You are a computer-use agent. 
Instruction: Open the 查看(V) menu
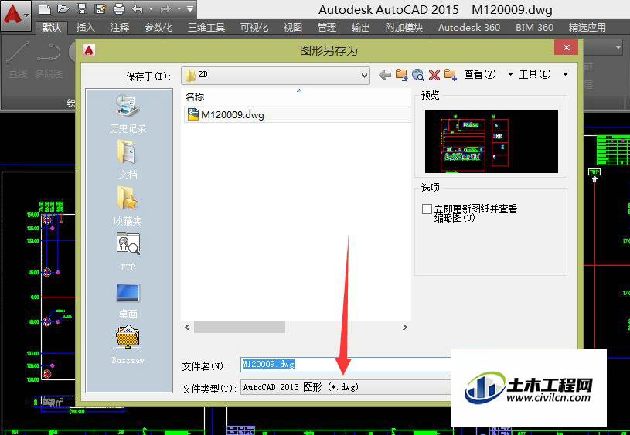[x=480, y=74]
